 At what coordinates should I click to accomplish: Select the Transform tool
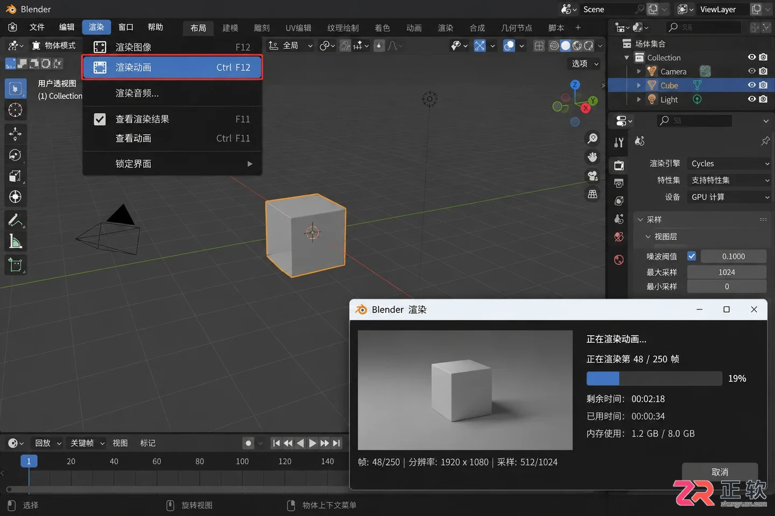tap(15, 197)
